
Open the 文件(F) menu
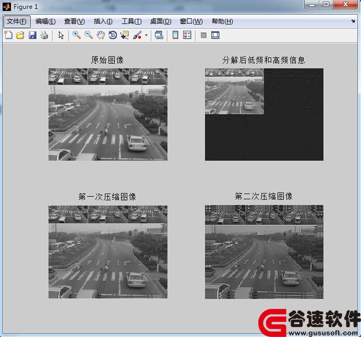pyautogui.click(x=17, y=21)
